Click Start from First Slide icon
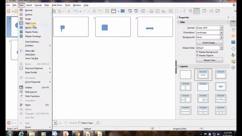The height and width of the screenshot is (136, 242). [130, 11]
